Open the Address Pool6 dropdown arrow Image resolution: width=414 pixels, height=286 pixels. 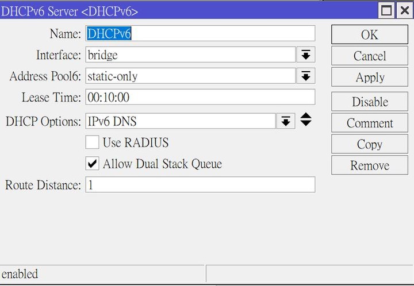(306, 76)
